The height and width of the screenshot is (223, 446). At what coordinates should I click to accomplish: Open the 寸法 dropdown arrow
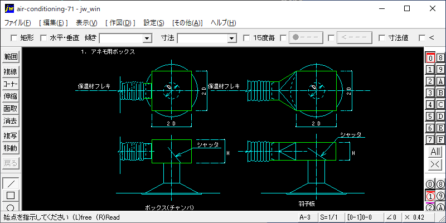tap(232, 38)
